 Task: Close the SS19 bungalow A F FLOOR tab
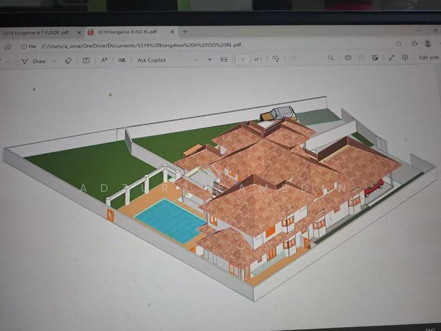pyautogui.click(x=79, y=33)
